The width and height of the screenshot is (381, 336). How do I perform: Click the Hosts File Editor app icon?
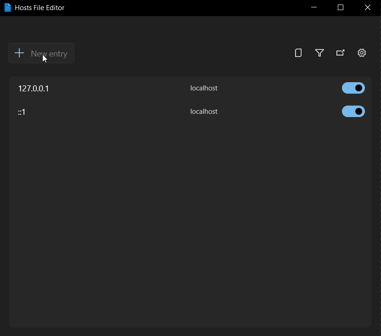[x=7, y=7]
